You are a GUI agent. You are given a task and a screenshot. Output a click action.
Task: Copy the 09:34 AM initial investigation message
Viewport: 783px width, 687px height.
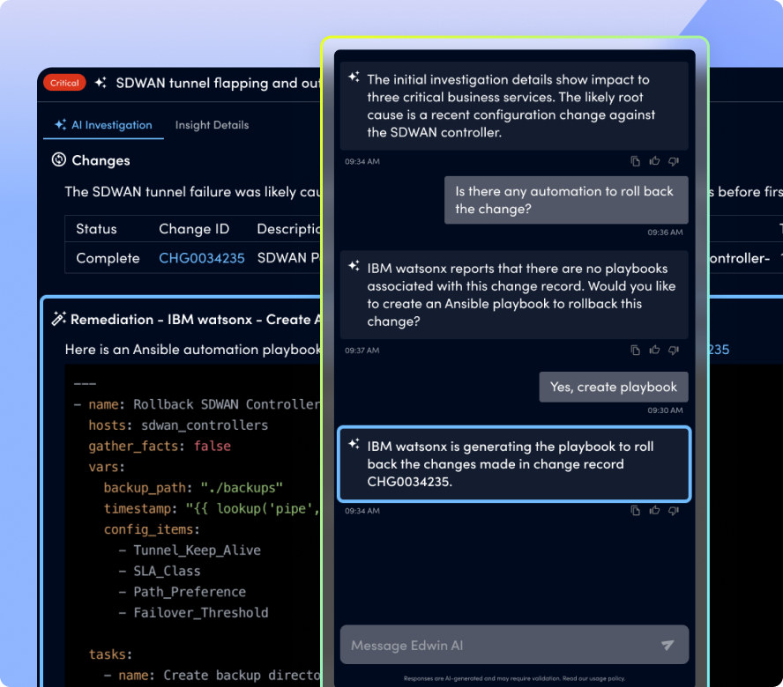[635, 161]
